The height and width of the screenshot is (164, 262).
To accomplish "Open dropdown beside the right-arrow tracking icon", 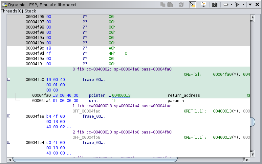I will [231, 5].
